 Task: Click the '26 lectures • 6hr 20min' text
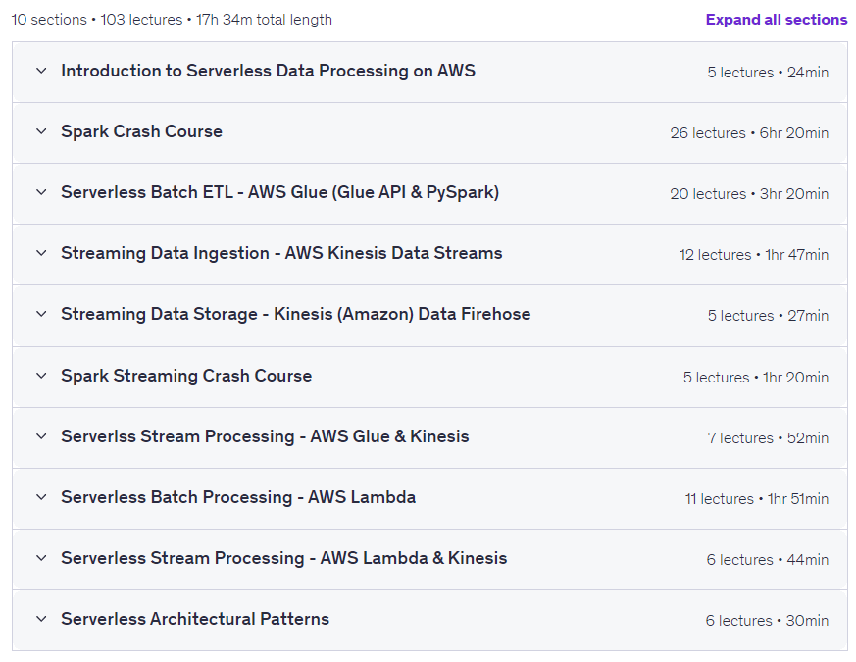coord(749,133)
